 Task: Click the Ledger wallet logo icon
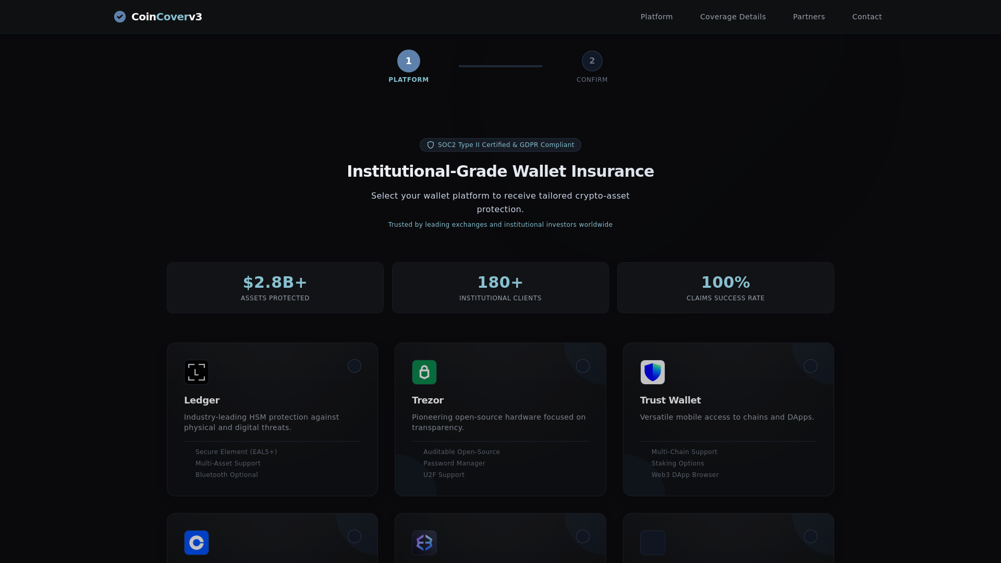click(x=197, y=372)
